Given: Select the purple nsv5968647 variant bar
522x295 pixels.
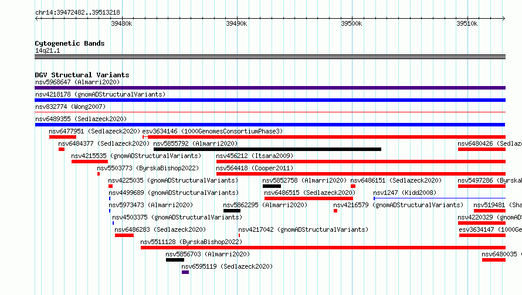Looking at the screenshot, I should (x=270, y=88).
